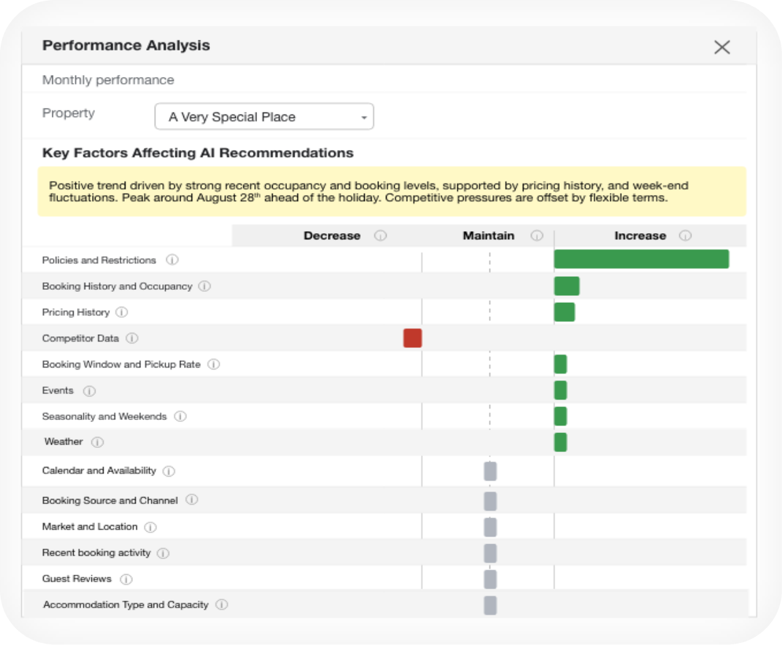Click the red Competitor Data bar
The height and width of the screenshot is (645, 782).
click(412, 338)
